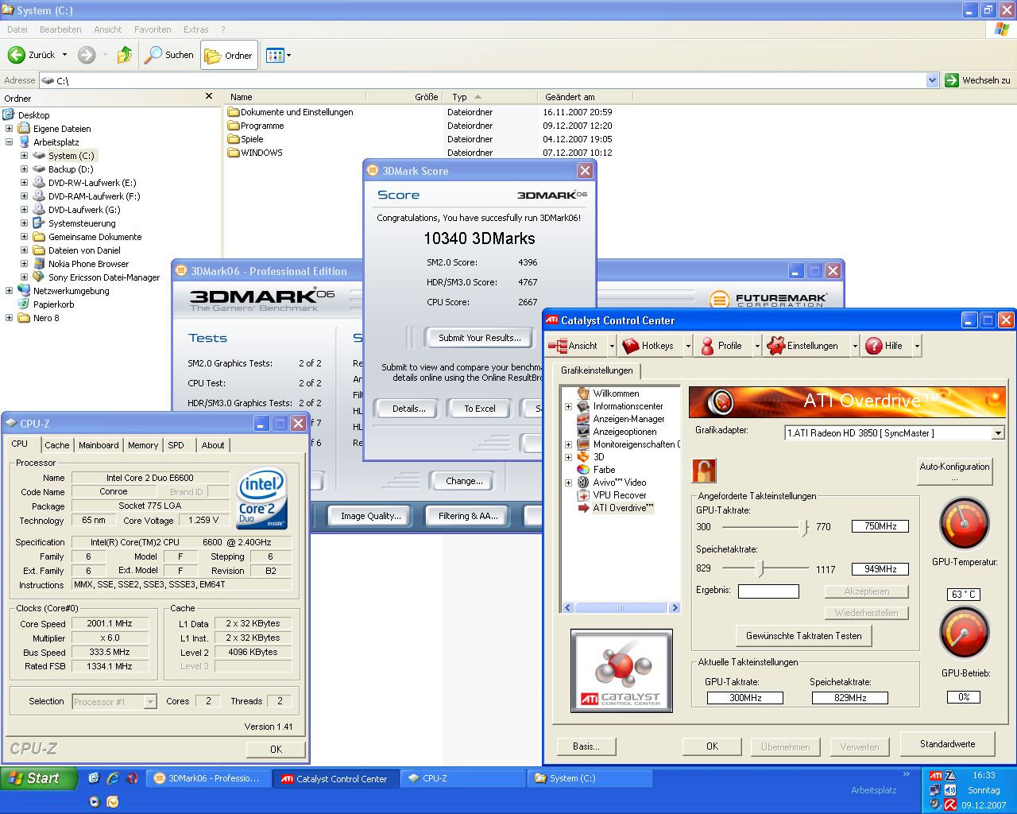This screenshot has height=814, width=1017.
Task: Click Submit Your Results in 3DMark Score
Action: coord(480,338)
